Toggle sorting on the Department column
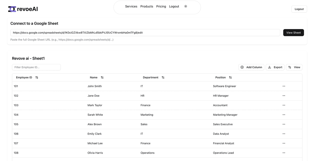Viewport: 314px width, 161px height. (x=163, y=77)
